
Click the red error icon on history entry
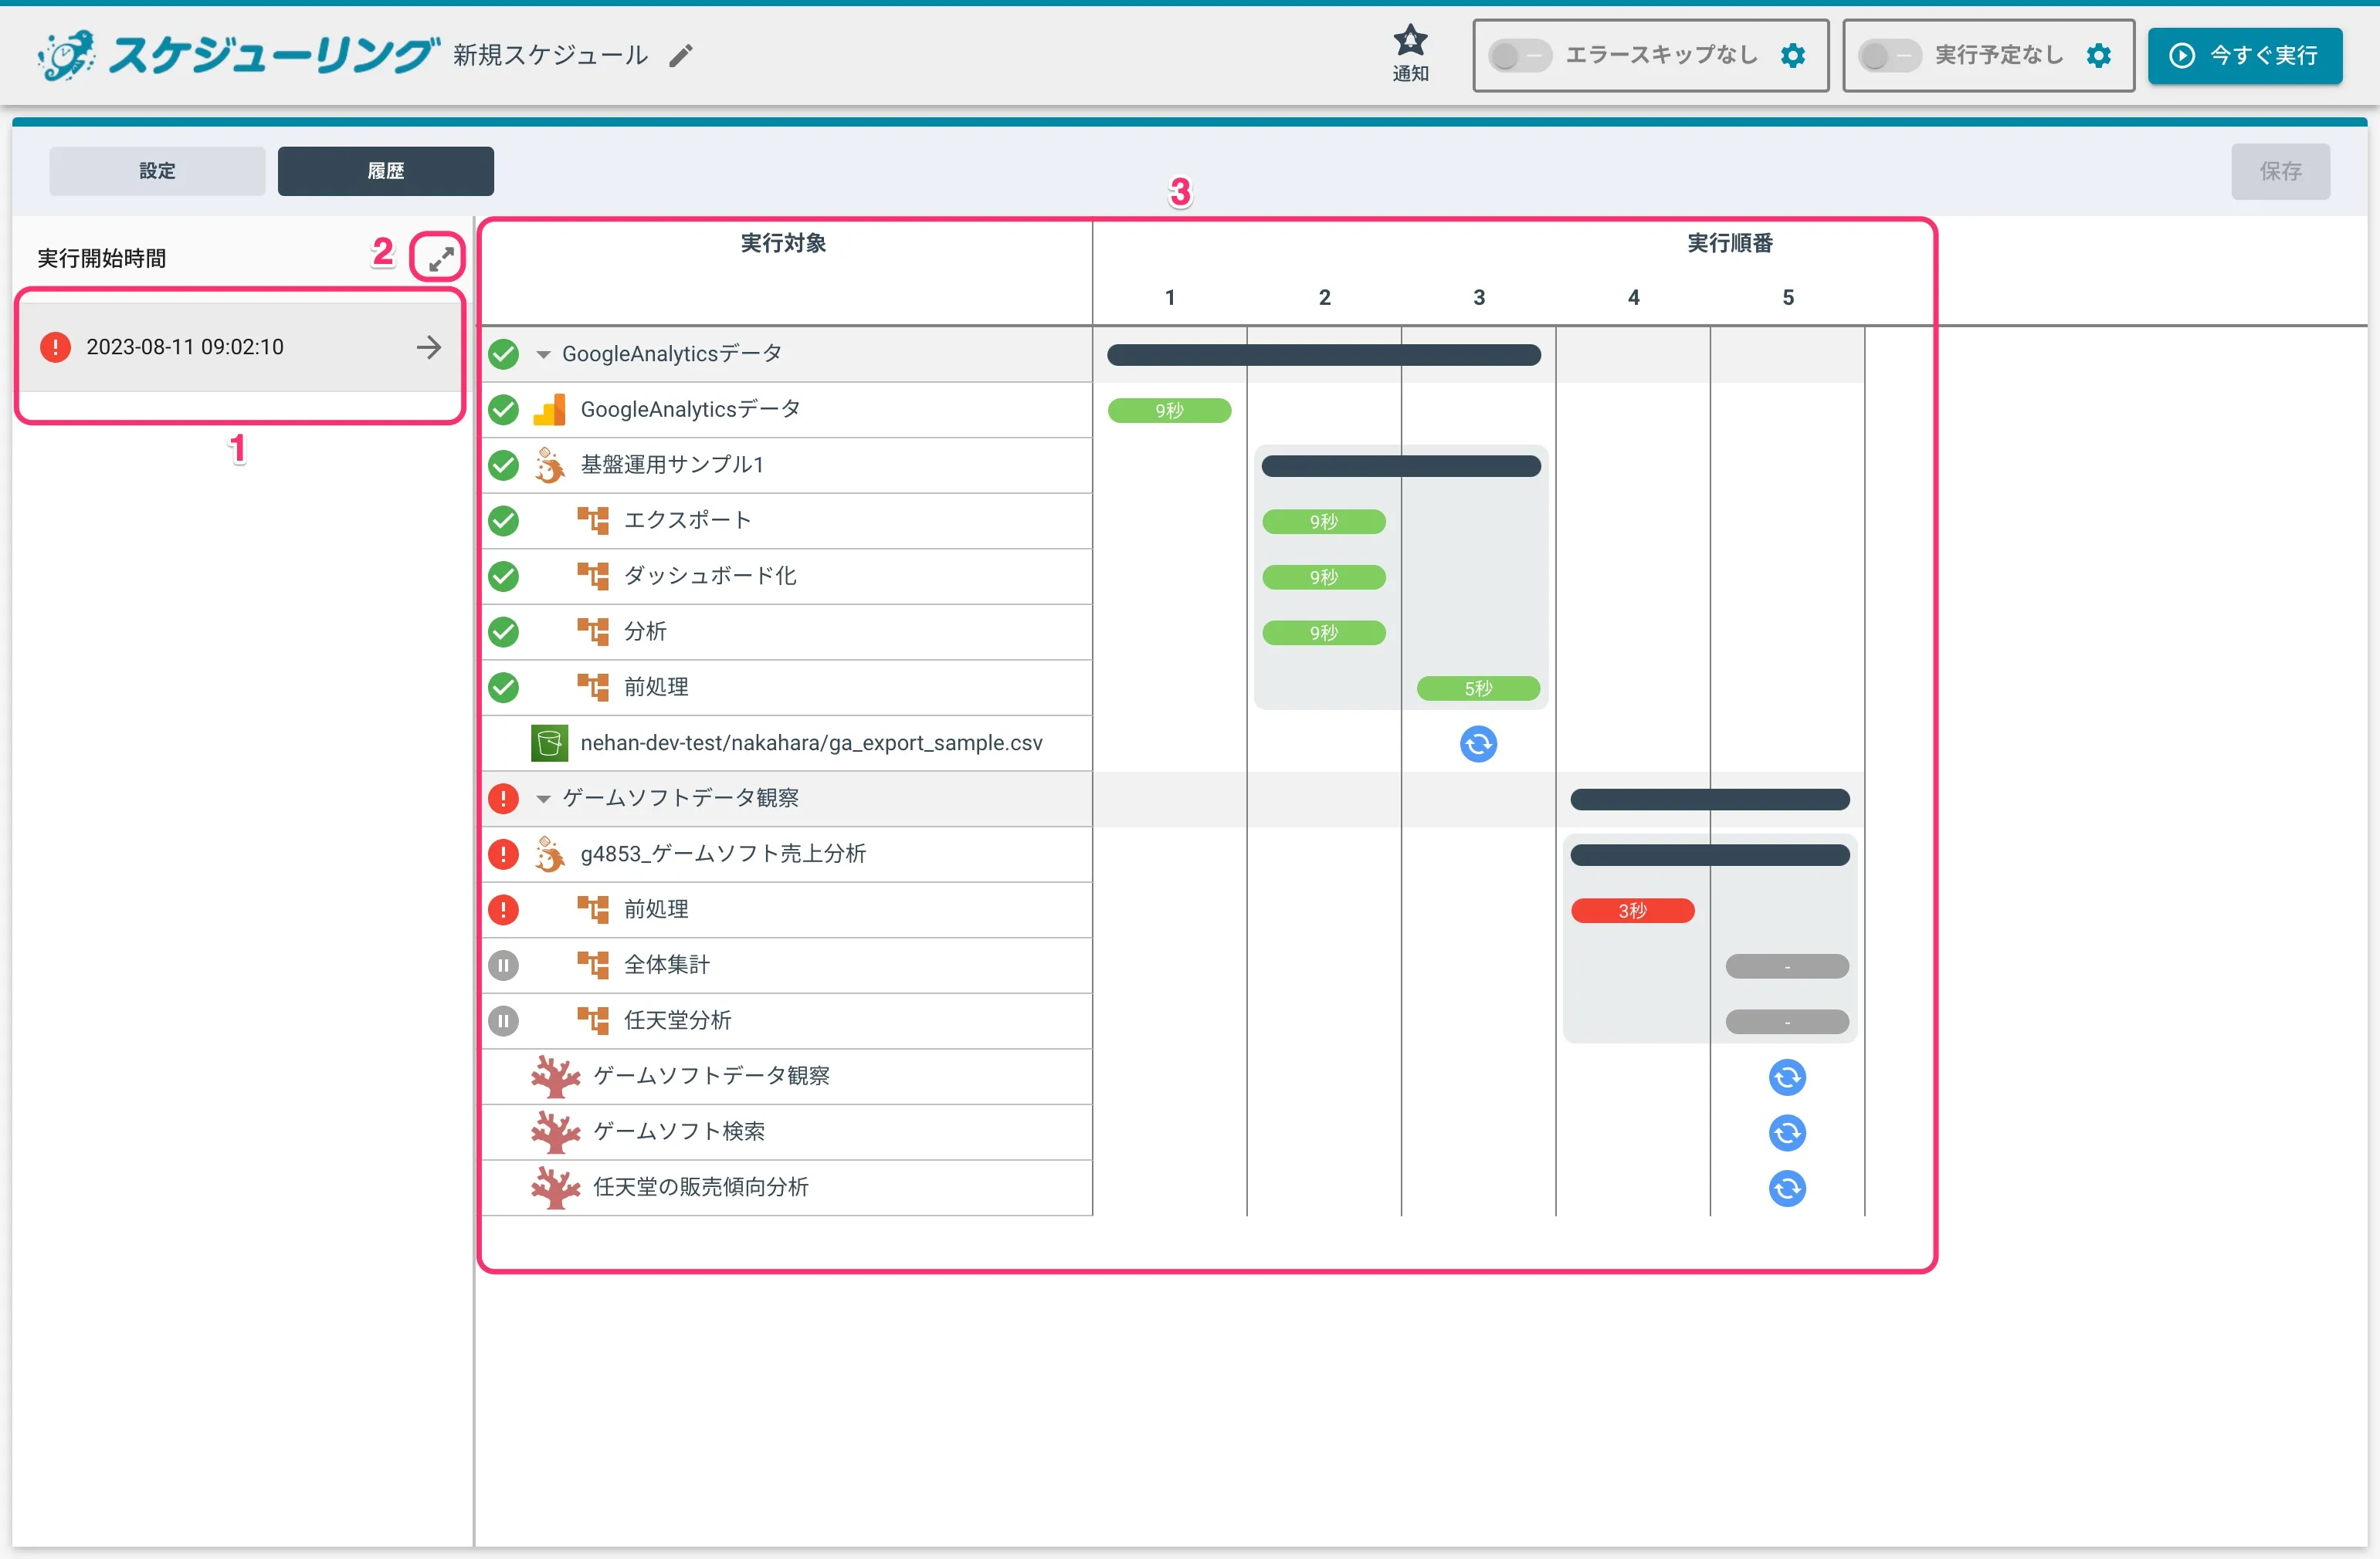(55, 347)
